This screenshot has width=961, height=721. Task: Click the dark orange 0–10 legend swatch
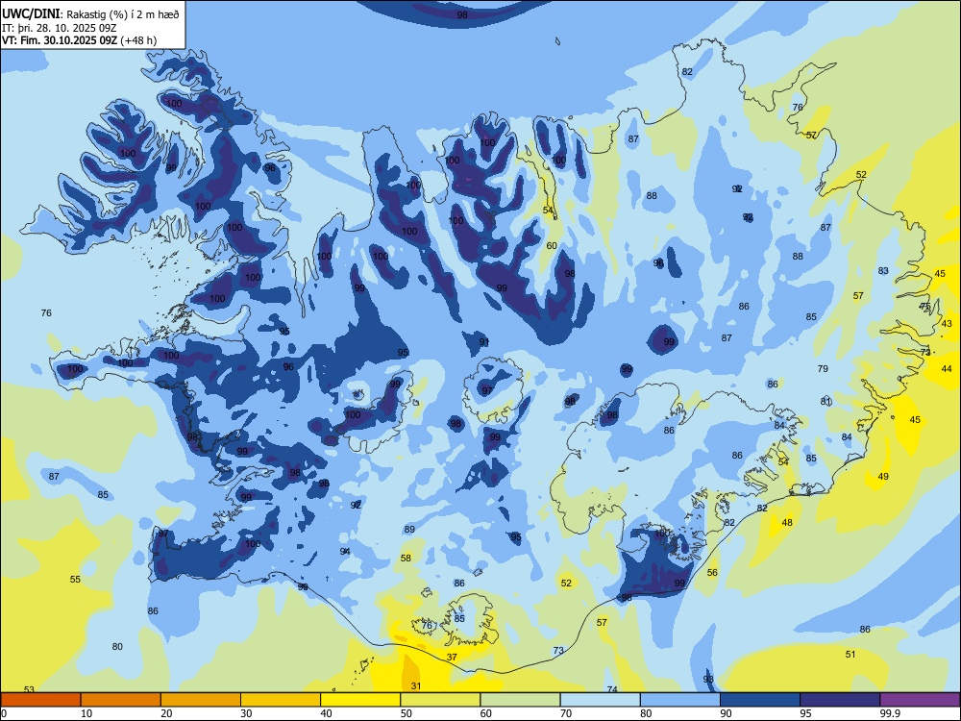point(40,700)
